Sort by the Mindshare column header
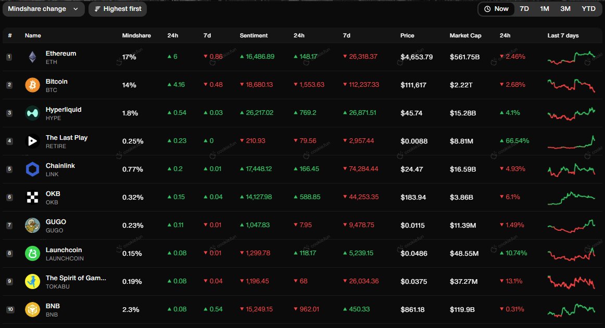Screen dimensions: 605x328 click(136, 35)
